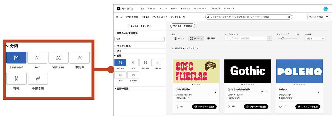Click the font name search field

[x=247, y=17]
